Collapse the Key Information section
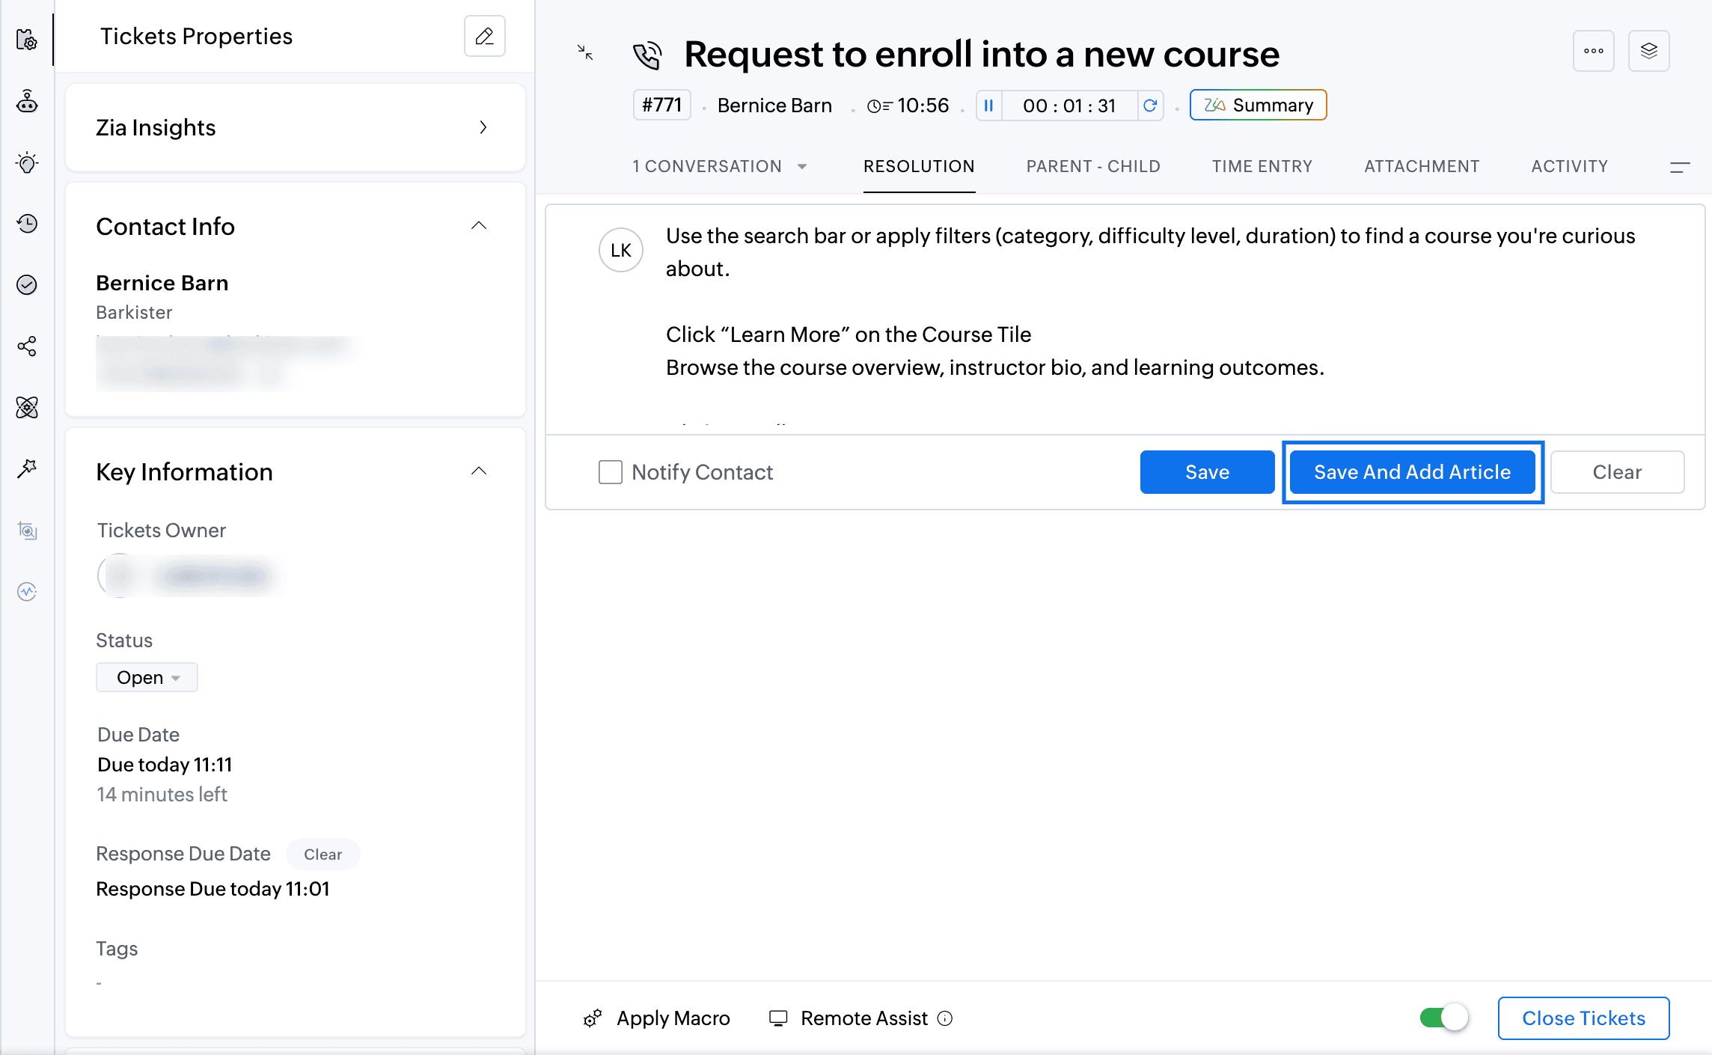The width and height of the screenshot is (1712, 1055). pos(479,471)
